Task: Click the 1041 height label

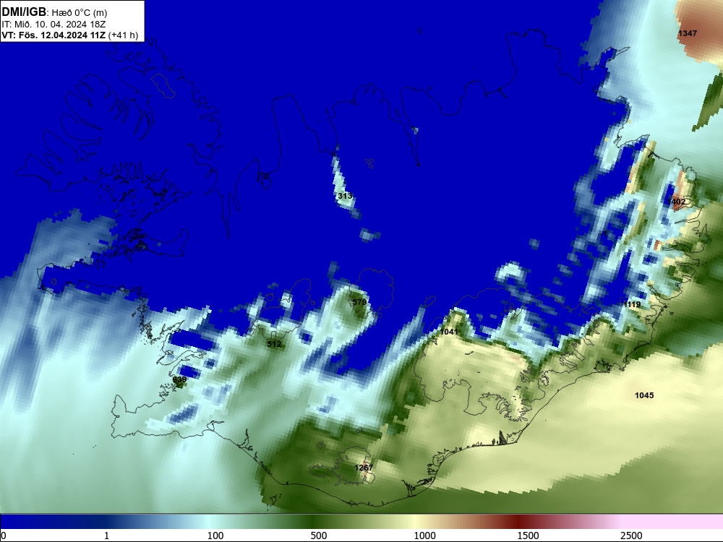Action: (x=449, y=332)
